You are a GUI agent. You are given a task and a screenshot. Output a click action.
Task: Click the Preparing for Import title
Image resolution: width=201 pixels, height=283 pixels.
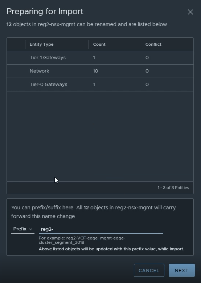pyautogui.click(x=45, y=12)
